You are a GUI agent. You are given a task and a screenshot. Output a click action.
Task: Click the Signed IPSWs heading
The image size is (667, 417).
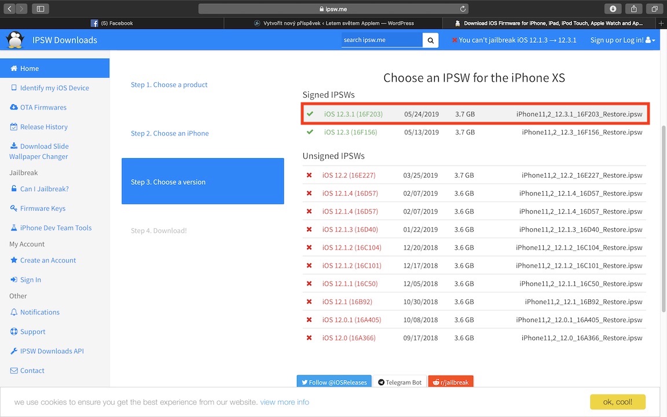tap(328, 94)
